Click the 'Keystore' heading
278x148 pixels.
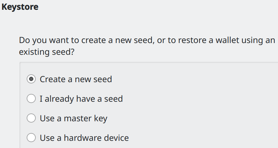pyautogui.click(x=20, y=7)
